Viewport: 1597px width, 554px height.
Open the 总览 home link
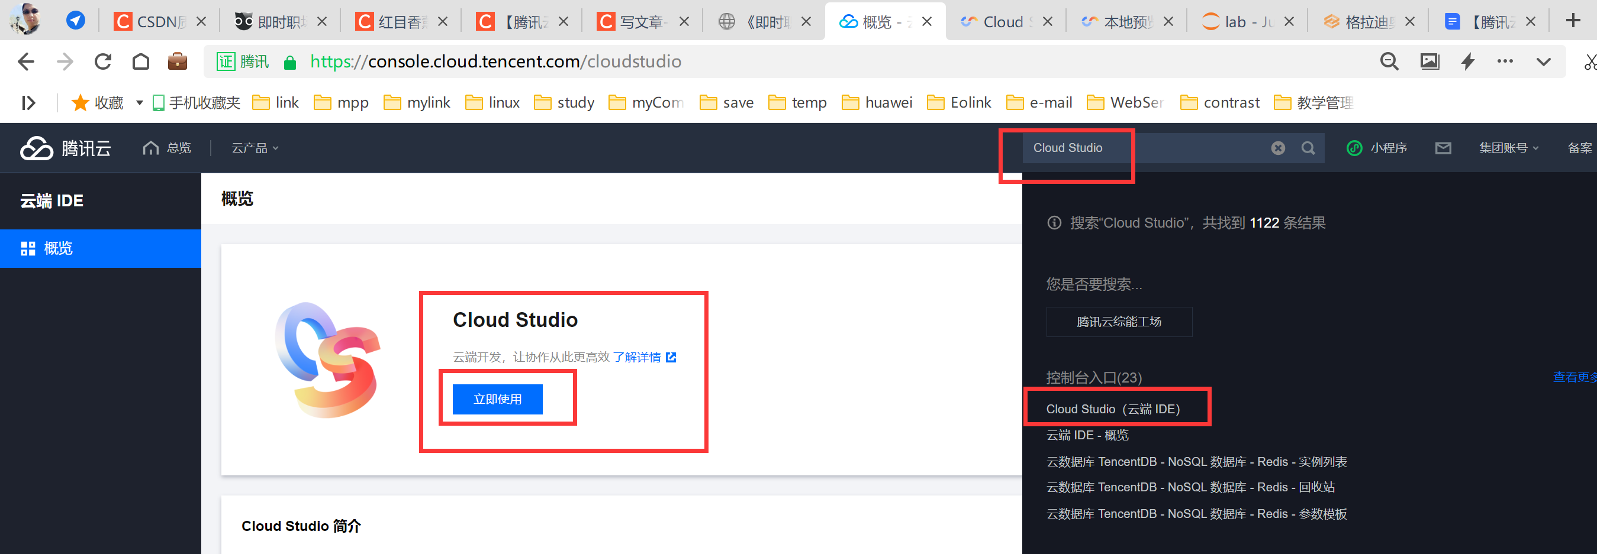pos(167,148)
